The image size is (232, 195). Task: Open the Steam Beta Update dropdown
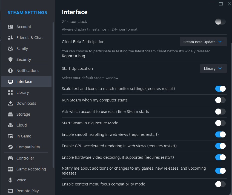click(x=203, y=42)
